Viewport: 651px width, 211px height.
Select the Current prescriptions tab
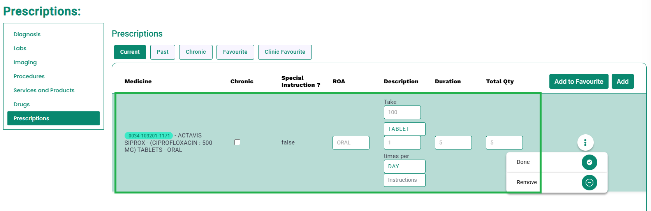point(130,52)
